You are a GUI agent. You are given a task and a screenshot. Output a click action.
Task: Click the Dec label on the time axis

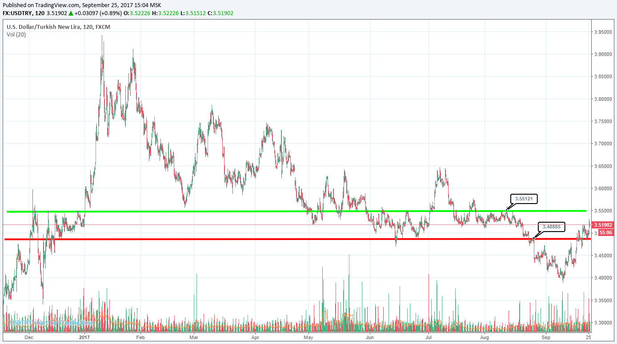[29, 337]
